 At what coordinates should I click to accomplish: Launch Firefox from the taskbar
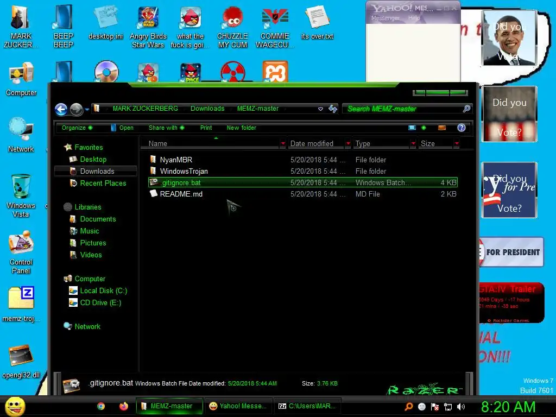coord(123,406)
